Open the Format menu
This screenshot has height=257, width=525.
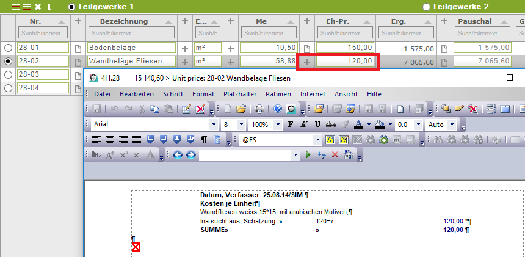pos(203,94)
